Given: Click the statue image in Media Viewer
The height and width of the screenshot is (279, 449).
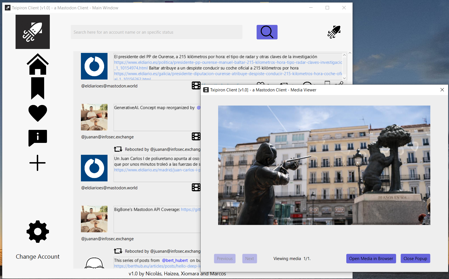Looking at the screenshot, I should [x=324, y=165].
